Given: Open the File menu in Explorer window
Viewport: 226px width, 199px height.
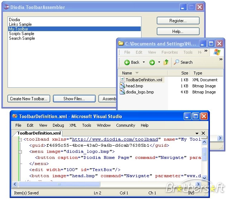Looking at the screenshot, I should 127,52.
